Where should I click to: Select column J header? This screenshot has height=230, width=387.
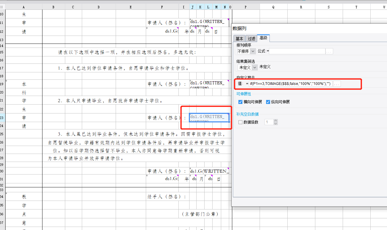[193, 7]
